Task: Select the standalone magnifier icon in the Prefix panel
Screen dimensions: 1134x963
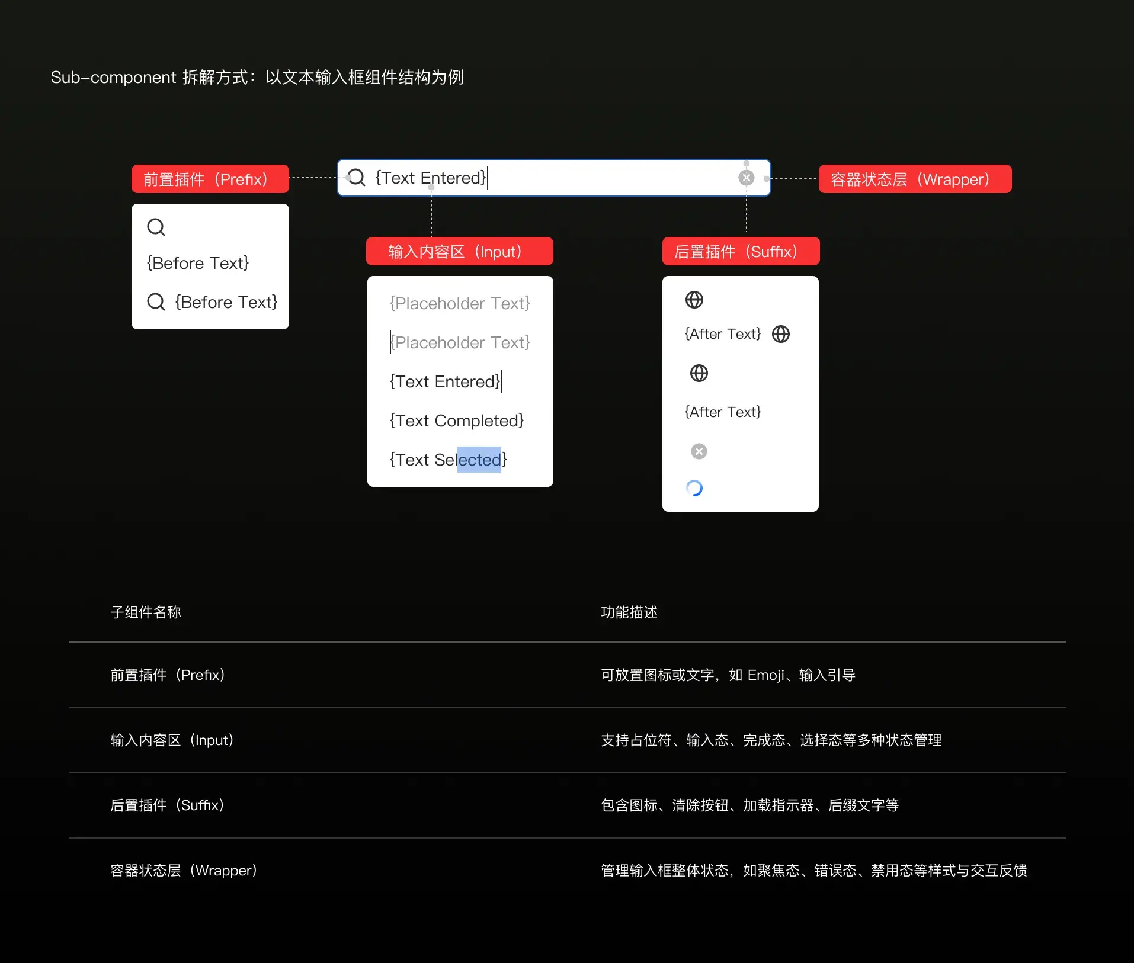Action: [x=156, y=227]
